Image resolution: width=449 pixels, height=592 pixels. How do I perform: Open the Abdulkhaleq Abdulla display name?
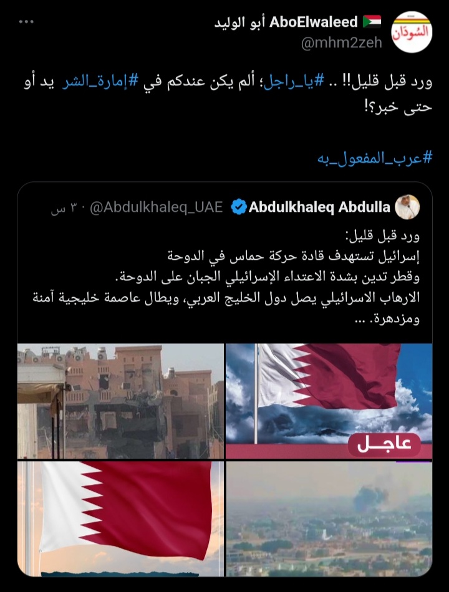point(319,208)
